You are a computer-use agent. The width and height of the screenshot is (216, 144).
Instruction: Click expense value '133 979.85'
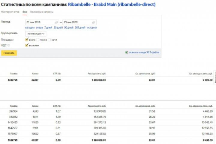[100, 111]
